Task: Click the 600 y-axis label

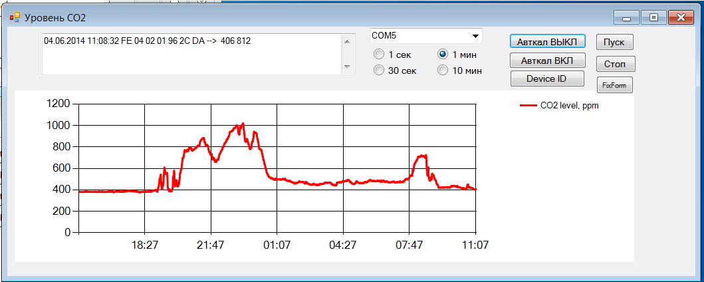Action: pyautogui.click(x=62, y=169)
